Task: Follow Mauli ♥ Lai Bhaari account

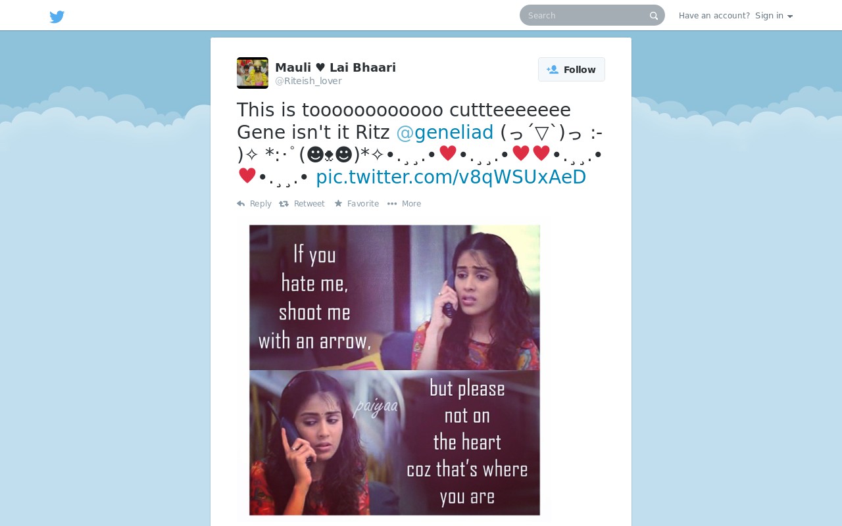Action: pyautogui.click(x=572, y=70)
